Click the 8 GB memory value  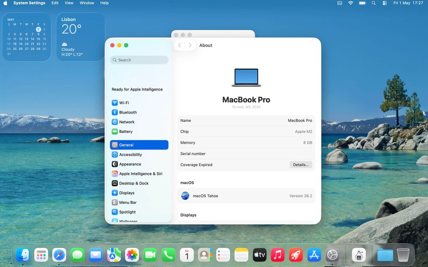point(308,143)
